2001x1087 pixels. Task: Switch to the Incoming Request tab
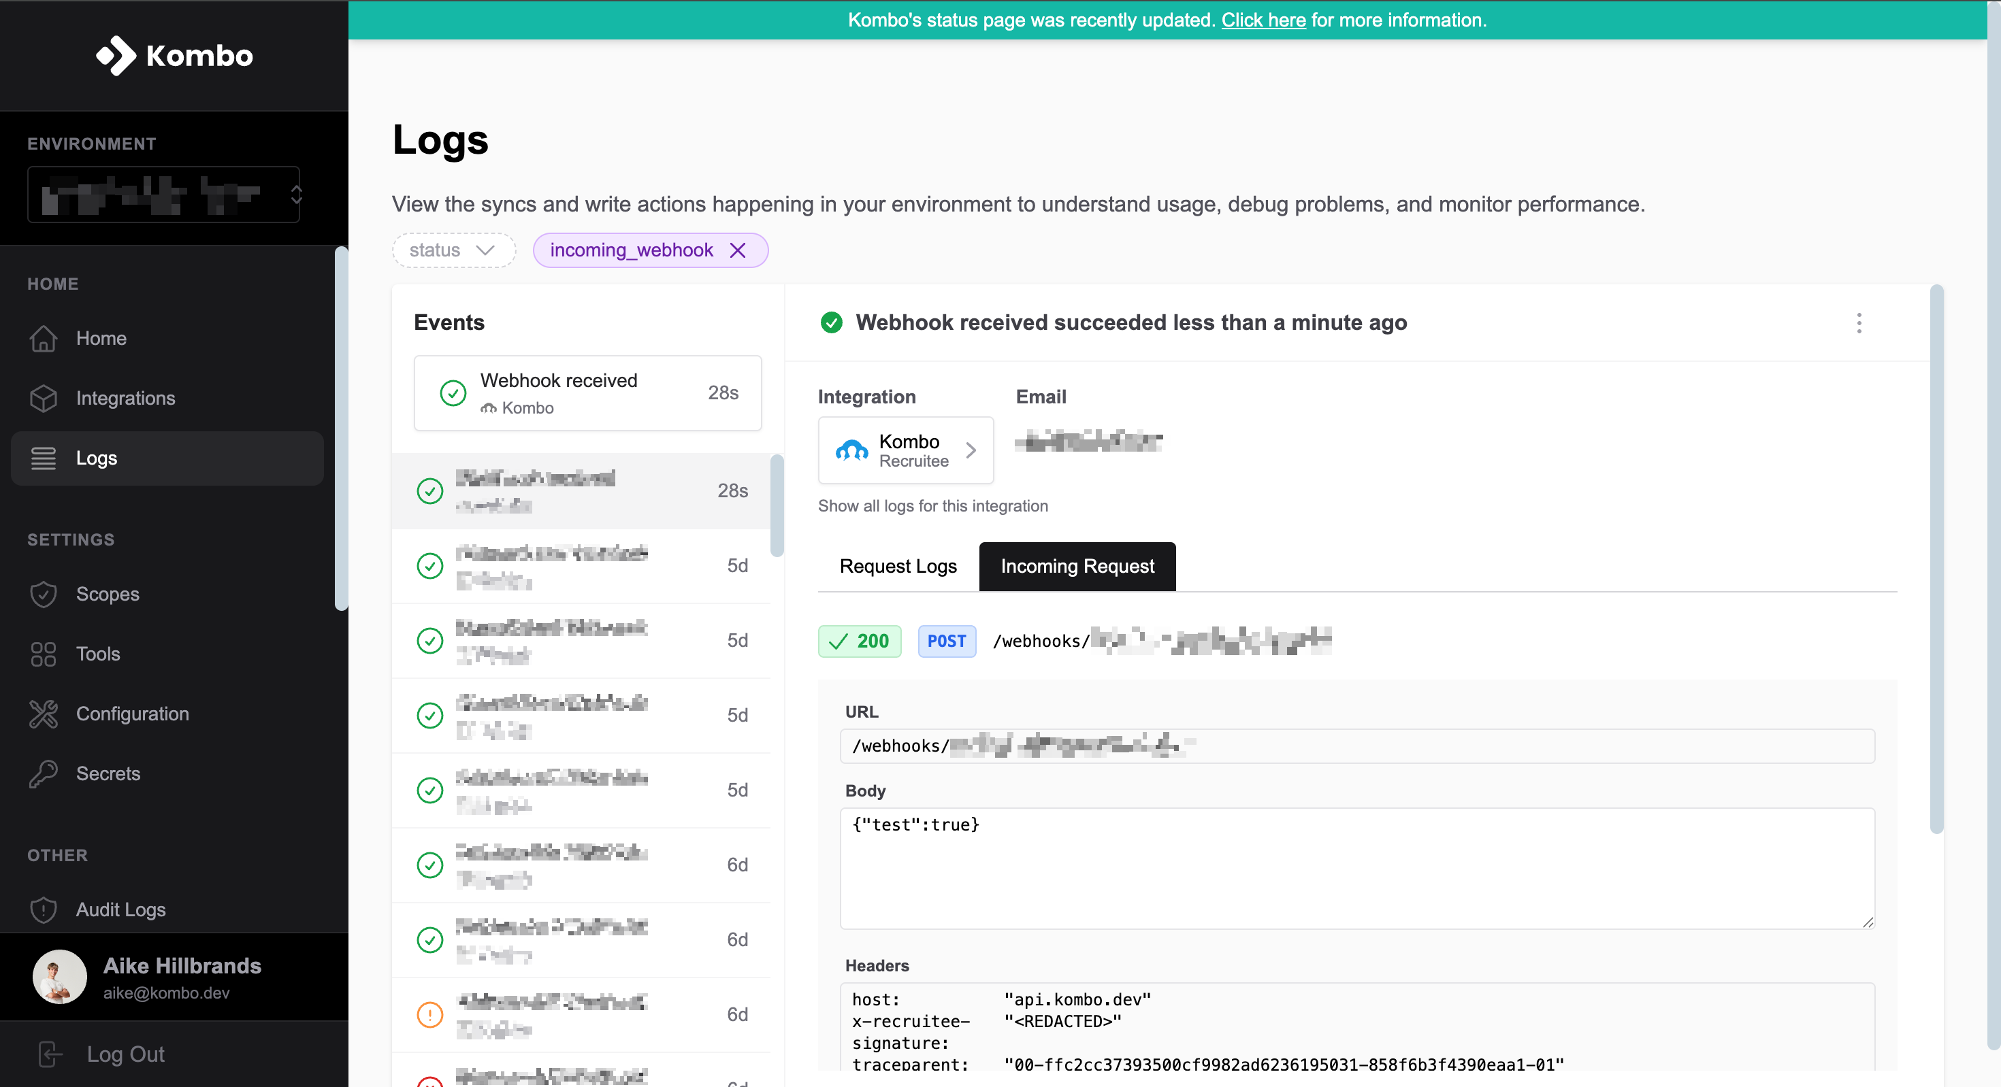(1077, 566)
